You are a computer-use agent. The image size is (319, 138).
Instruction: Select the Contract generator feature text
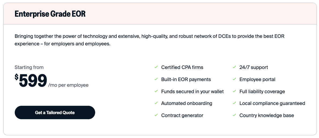182,115
